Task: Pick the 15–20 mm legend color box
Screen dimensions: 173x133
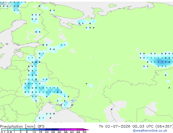Action: (x=42, y=129)
